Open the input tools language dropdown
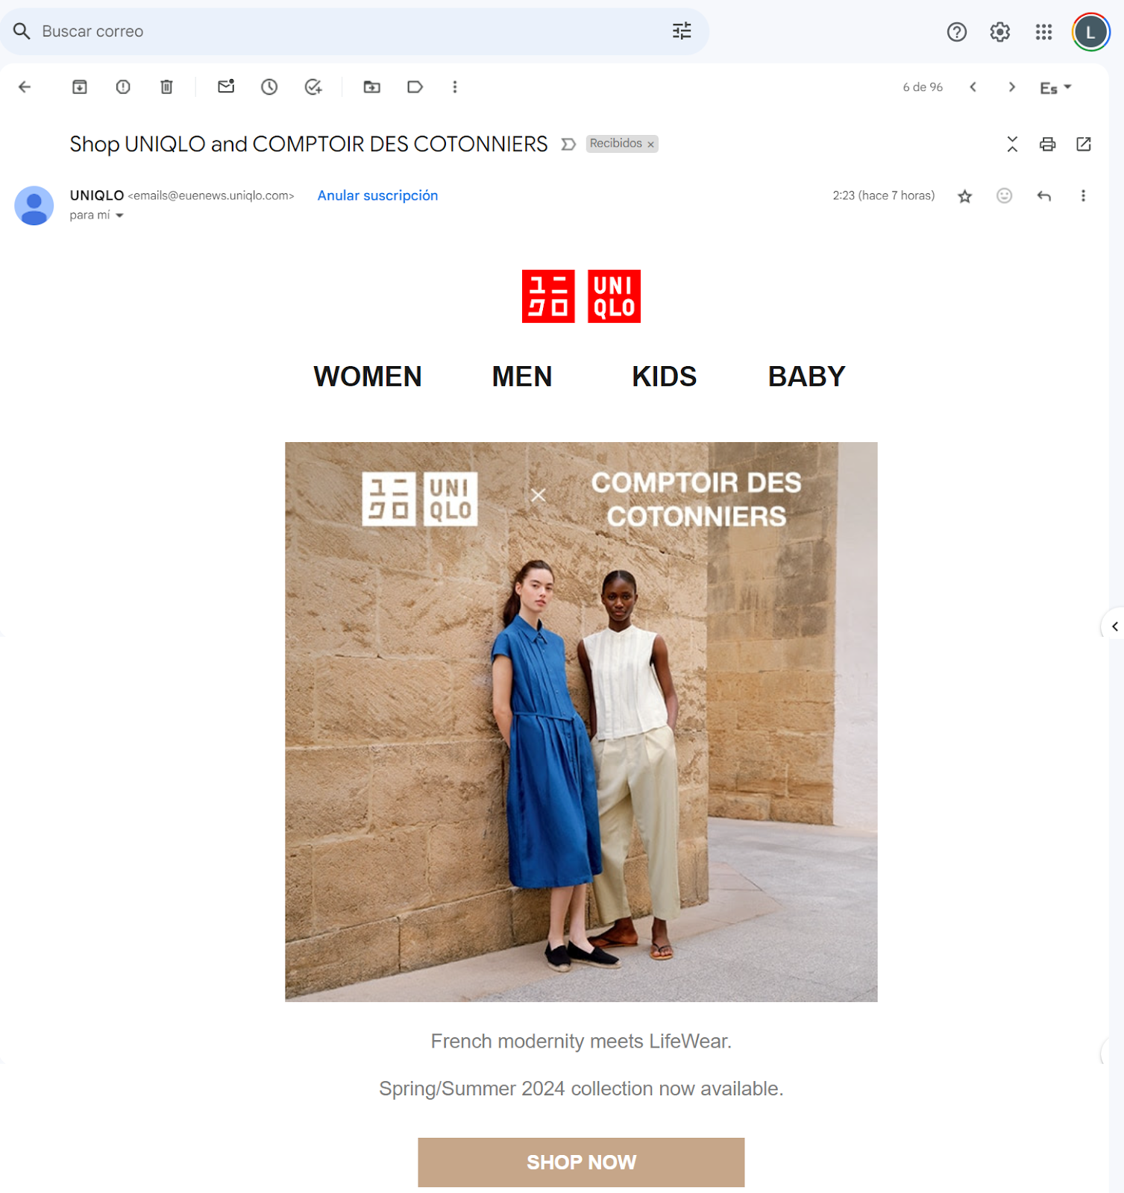This screenshot has height=1193, width=1124. pyautogui.click(x=1056, y=88)
